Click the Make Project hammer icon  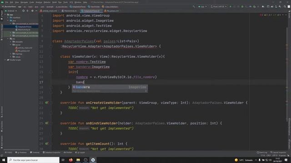pos(194,6)
